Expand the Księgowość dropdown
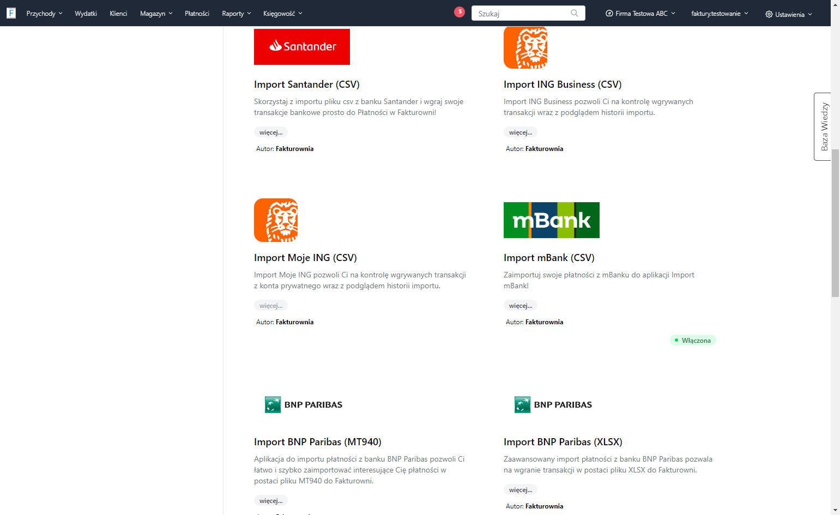The height and width of the screenshot is (515, 840). point(283,14)
